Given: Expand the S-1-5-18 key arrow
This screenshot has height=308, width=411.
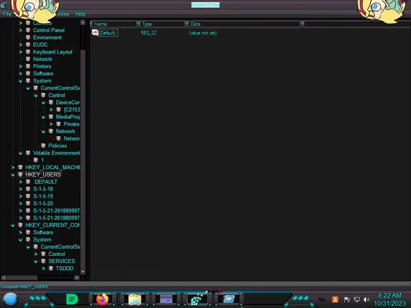Looking at the screenshot, I should pos(20,189).
